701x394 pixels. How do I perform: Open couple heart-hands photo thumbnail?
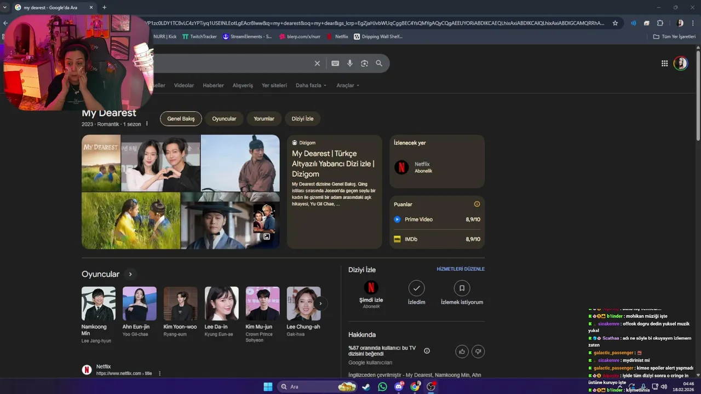[160, 163]
